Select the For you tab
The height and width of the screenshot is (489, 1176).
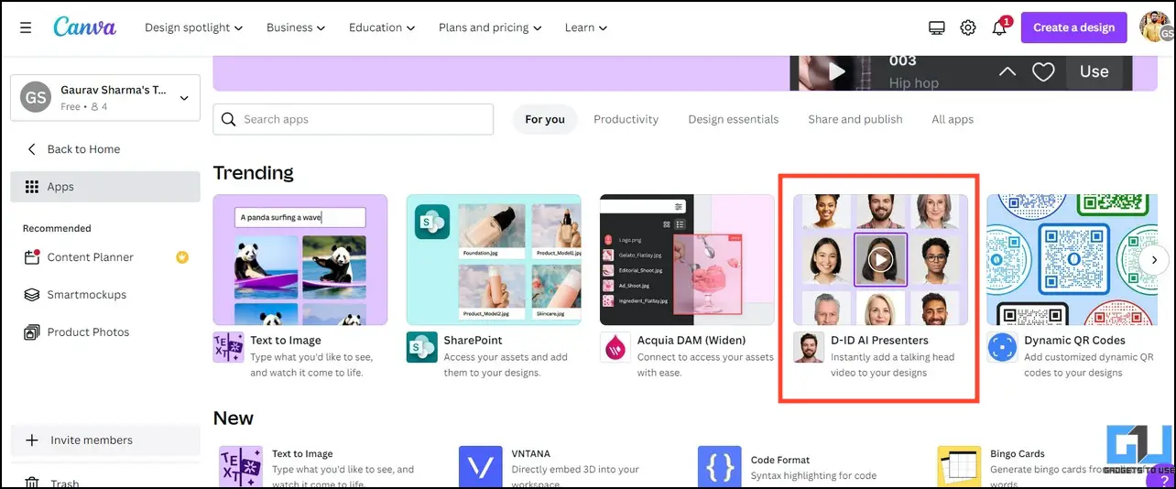(545, 119)
